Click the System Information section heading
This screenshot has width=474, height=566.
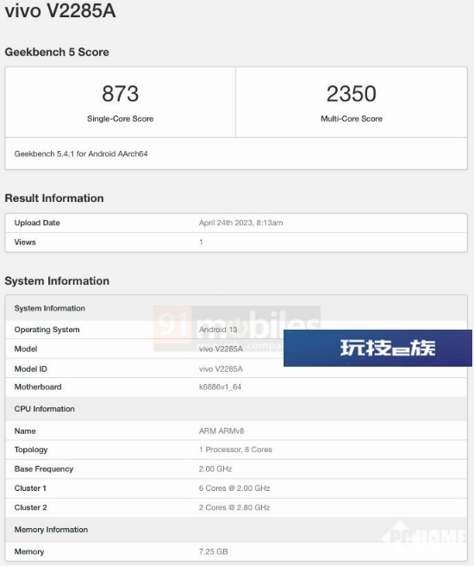[x=57, y=280]
